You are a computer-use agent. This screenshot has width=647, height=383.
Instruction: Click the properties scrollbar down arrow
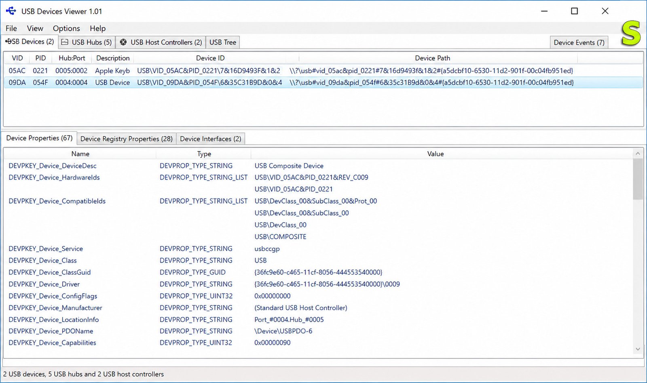(x=638, y=349)
